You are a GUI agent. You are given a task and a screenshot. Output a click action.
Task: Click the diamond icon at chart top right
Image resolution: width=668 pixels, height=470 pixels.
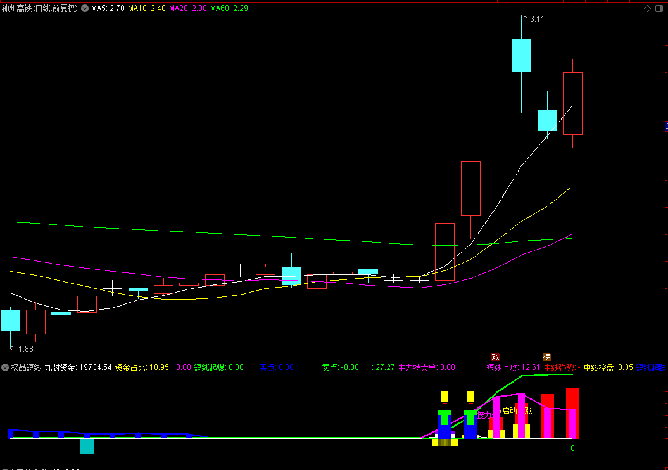pyautogui.click(x=647, y=8)
